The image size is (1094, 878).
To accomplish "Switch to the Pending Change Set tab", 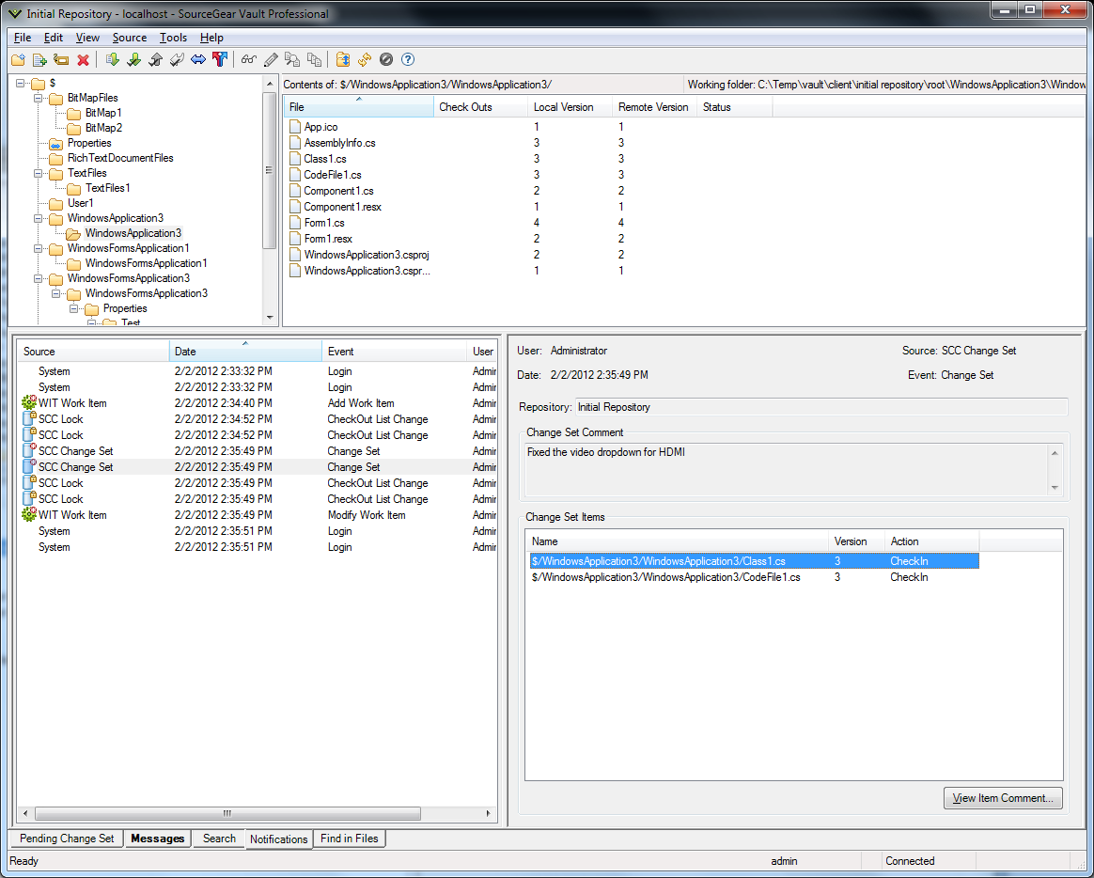I will [x=67, y=839].
